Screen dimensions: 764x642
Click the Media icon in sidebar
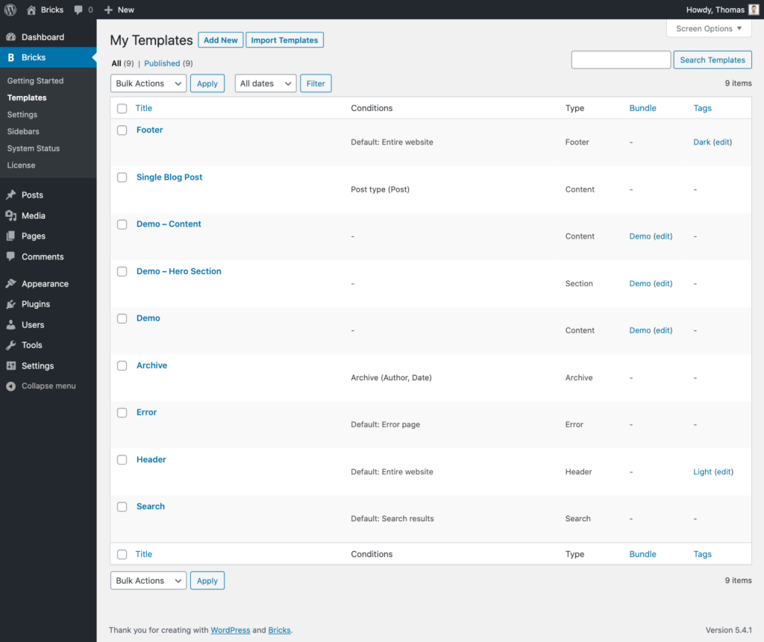[11, 215]
